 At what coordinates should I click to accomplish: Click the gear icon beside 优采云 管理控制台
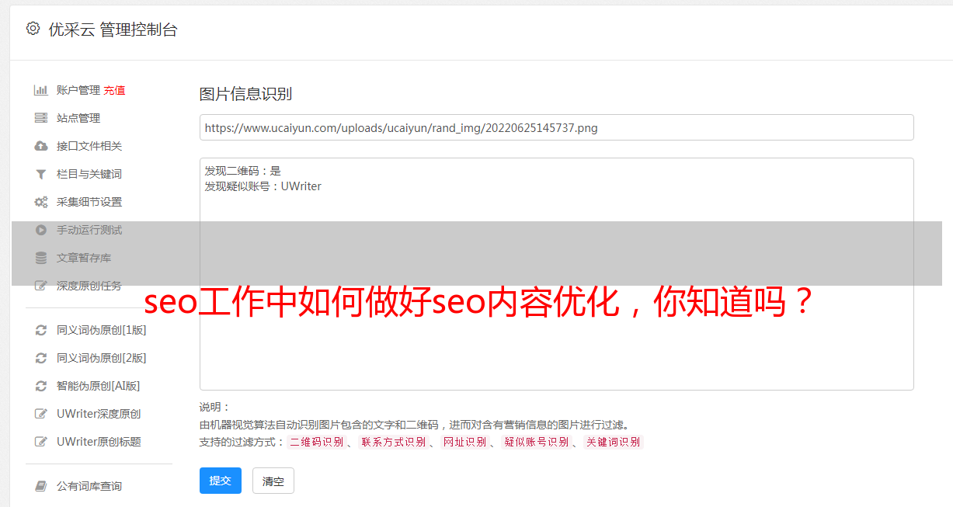click(33, 29)
